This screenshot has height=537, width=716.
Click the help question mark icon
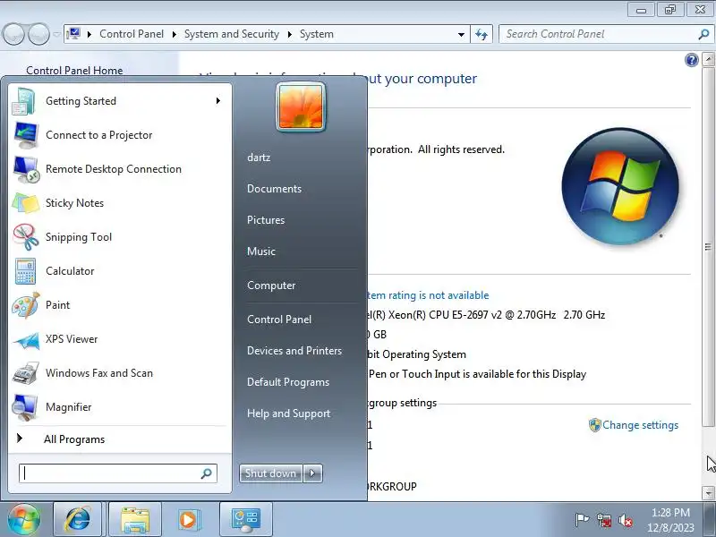(692, 60)
